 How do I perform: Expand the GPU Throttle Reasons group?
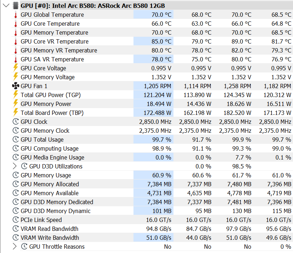pos(15,247)
